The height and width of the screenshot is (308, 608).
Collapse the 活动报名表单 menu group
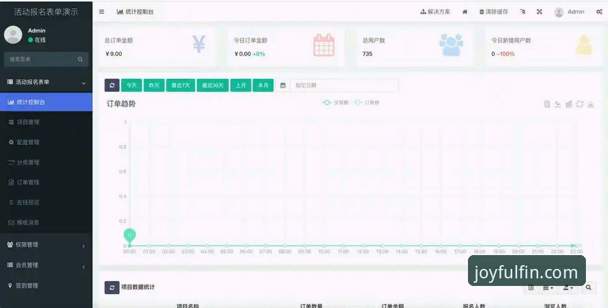click(46, 82)
